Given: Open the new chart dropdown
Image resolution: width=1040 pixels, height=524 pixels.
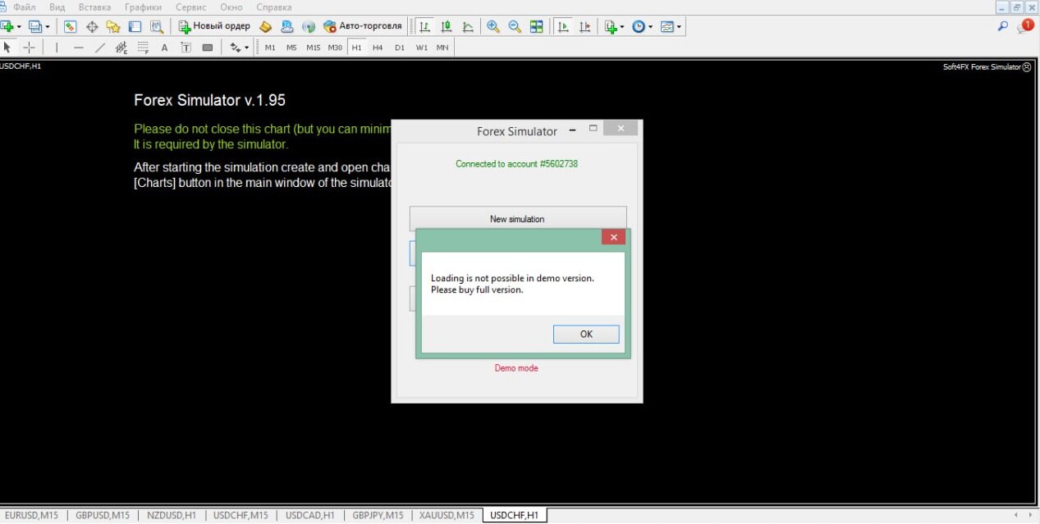Looking at the screenshot, I should coord(19,26).
